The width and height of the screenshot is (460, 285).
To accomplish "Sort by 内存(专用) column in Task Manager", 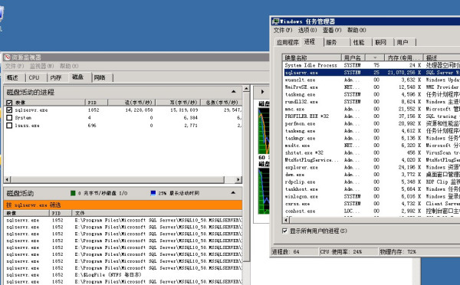I will 404,57.
